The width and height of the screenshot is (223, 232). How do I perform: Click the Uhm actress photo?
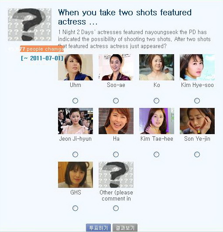pyautogui.click(x=75, y=67)
